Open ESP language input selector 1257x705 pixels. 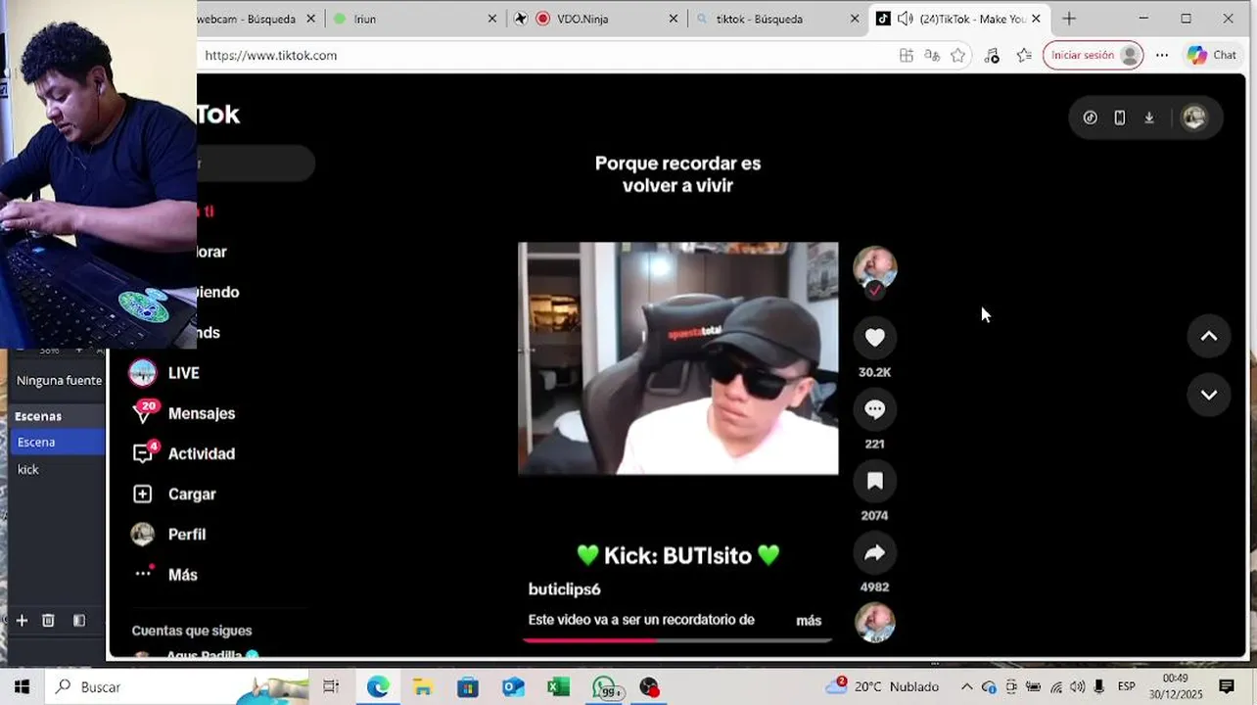pyautogui.click(x=1127, y=687)
